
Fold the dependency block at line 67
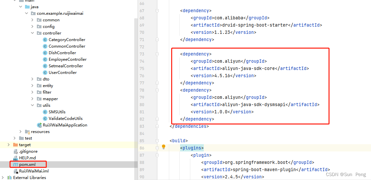(x=157, y=11)
